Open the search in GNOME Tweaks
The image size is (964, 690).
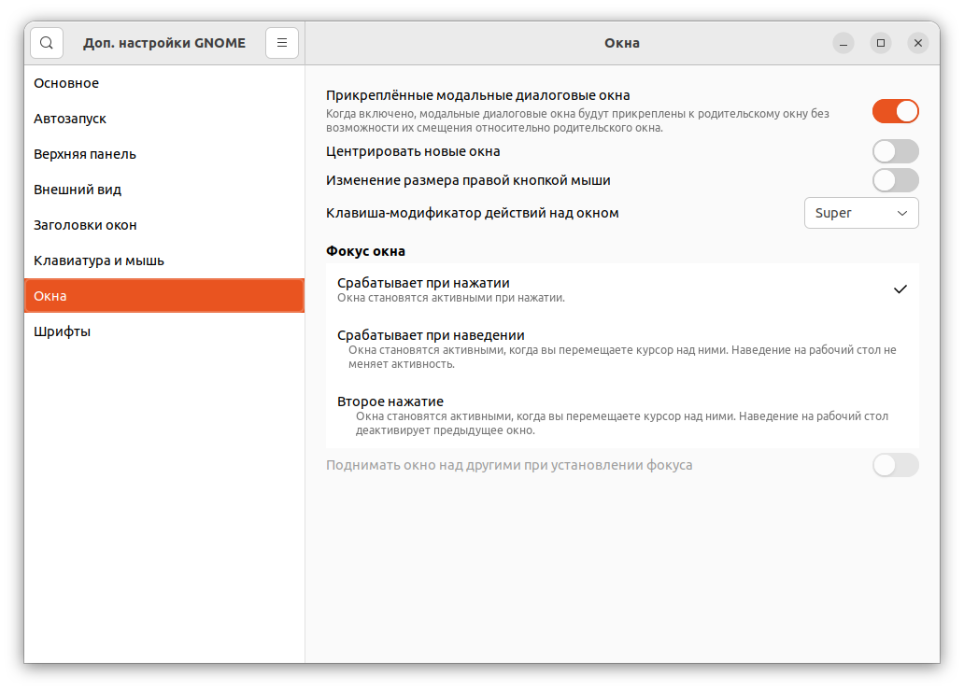pos(47,43)
